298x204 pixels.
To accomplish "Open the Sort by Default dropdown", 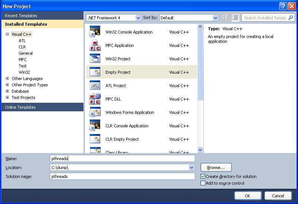I will [x=215, y=18].
